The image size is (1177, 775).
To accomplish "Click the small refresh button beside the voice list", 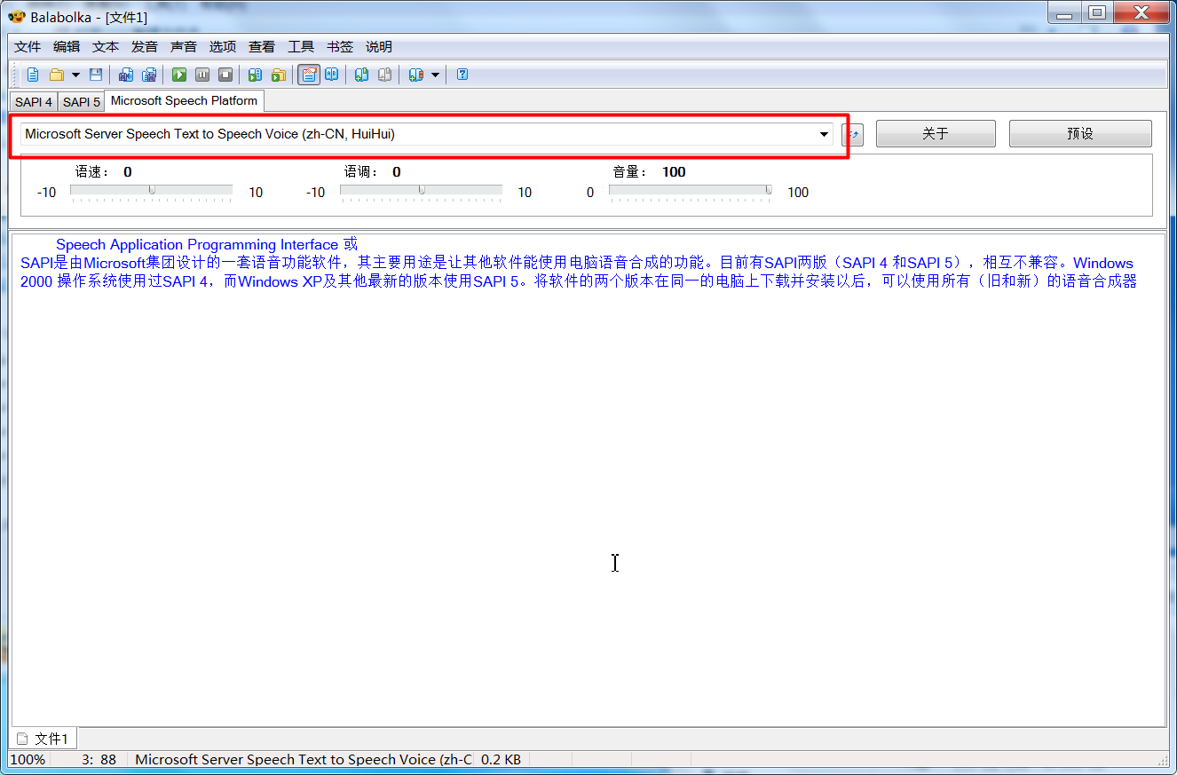I will [852, 134].
